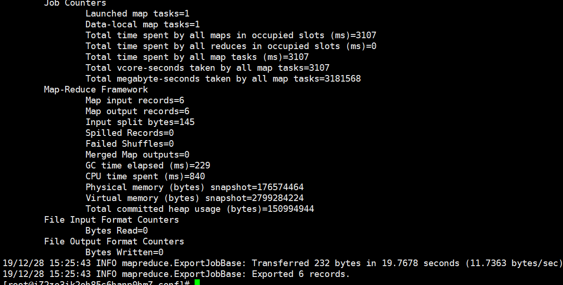Click the 'Job Counters' heading line

tap(75, 3)
